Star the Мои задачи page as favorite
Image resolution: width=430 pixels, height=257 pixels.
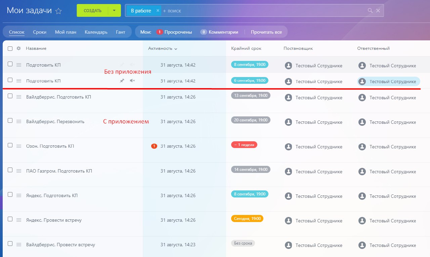58,11
